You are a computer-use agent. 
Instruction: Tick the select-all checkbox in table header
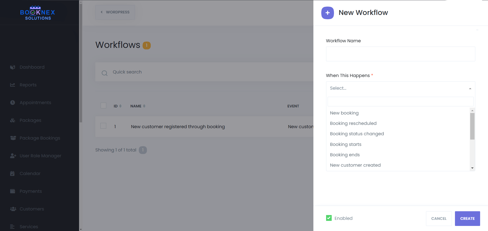(x=103, y=106)
